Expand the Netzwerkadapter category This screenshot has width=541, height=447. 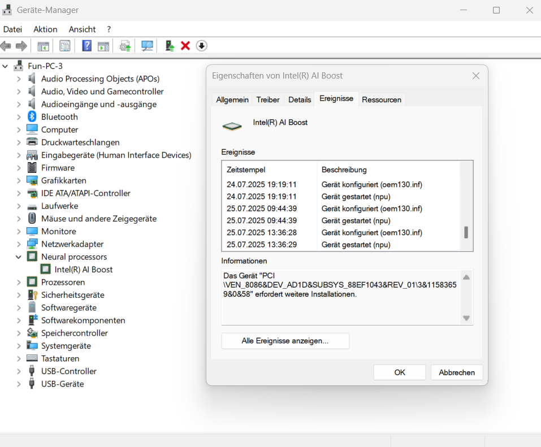click(x=19, y=244)
